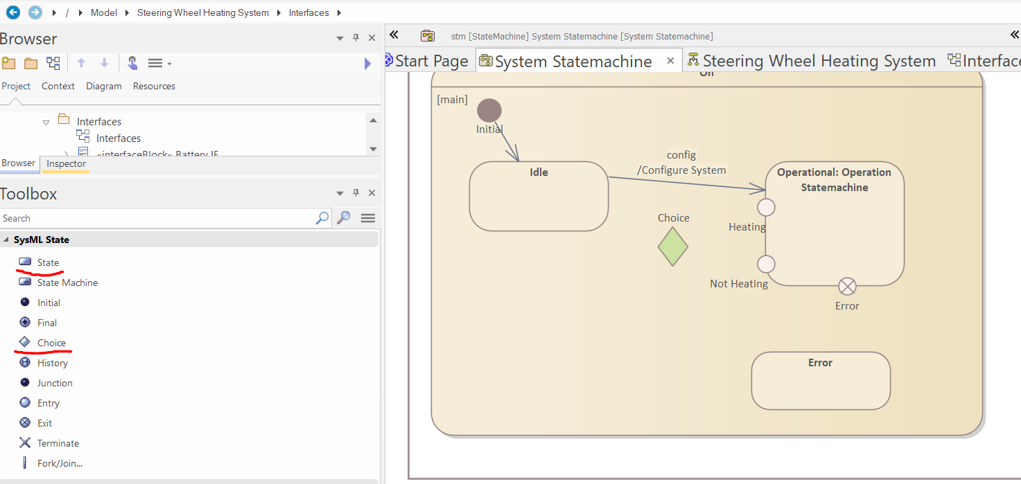This screenshot has height=484, width=1021.
Task: Click the green Choice diamond in diagram
Action: [x=672, y=247]
